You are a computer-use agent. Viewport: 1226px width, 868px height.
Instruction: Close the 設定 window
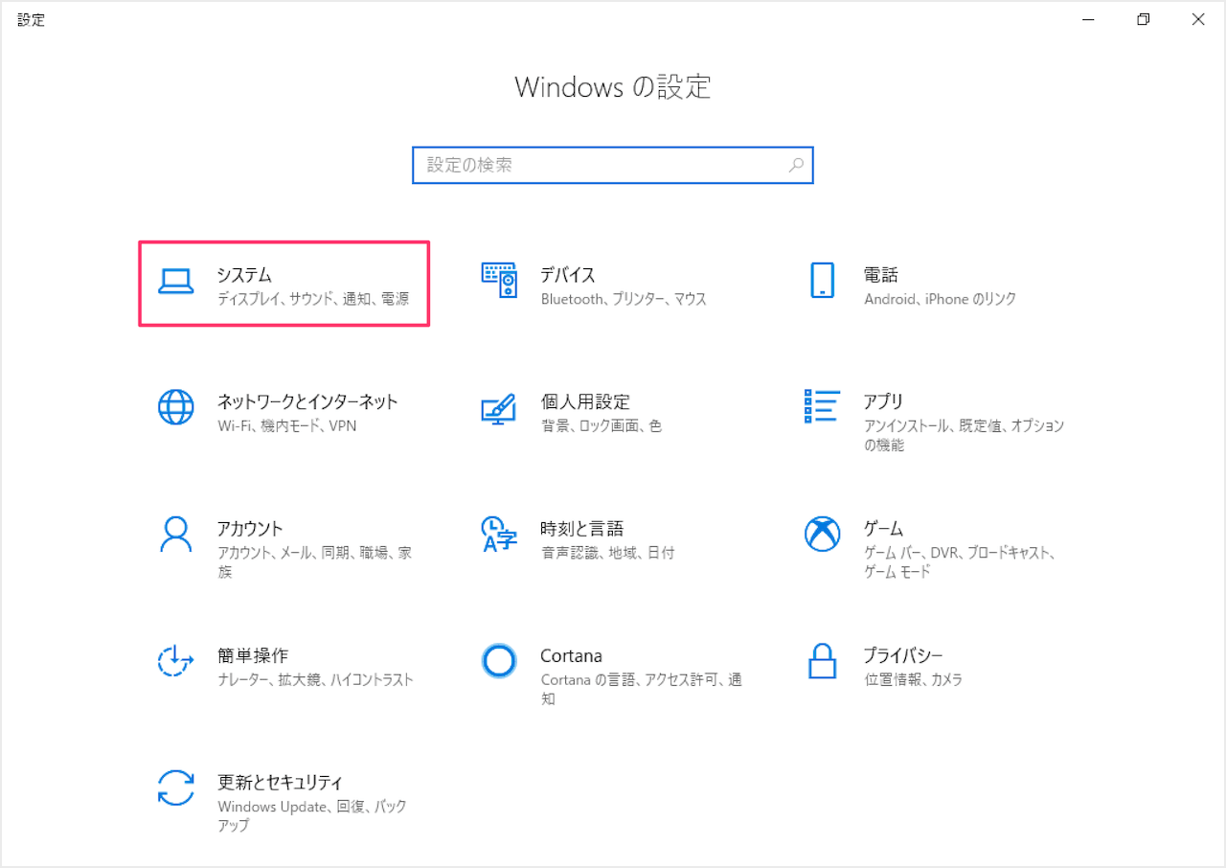[1197, 19]
